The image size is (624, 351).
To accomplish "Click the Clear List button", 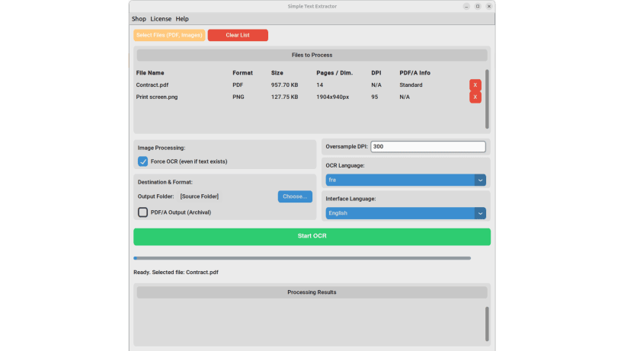I will pos(238,35).
